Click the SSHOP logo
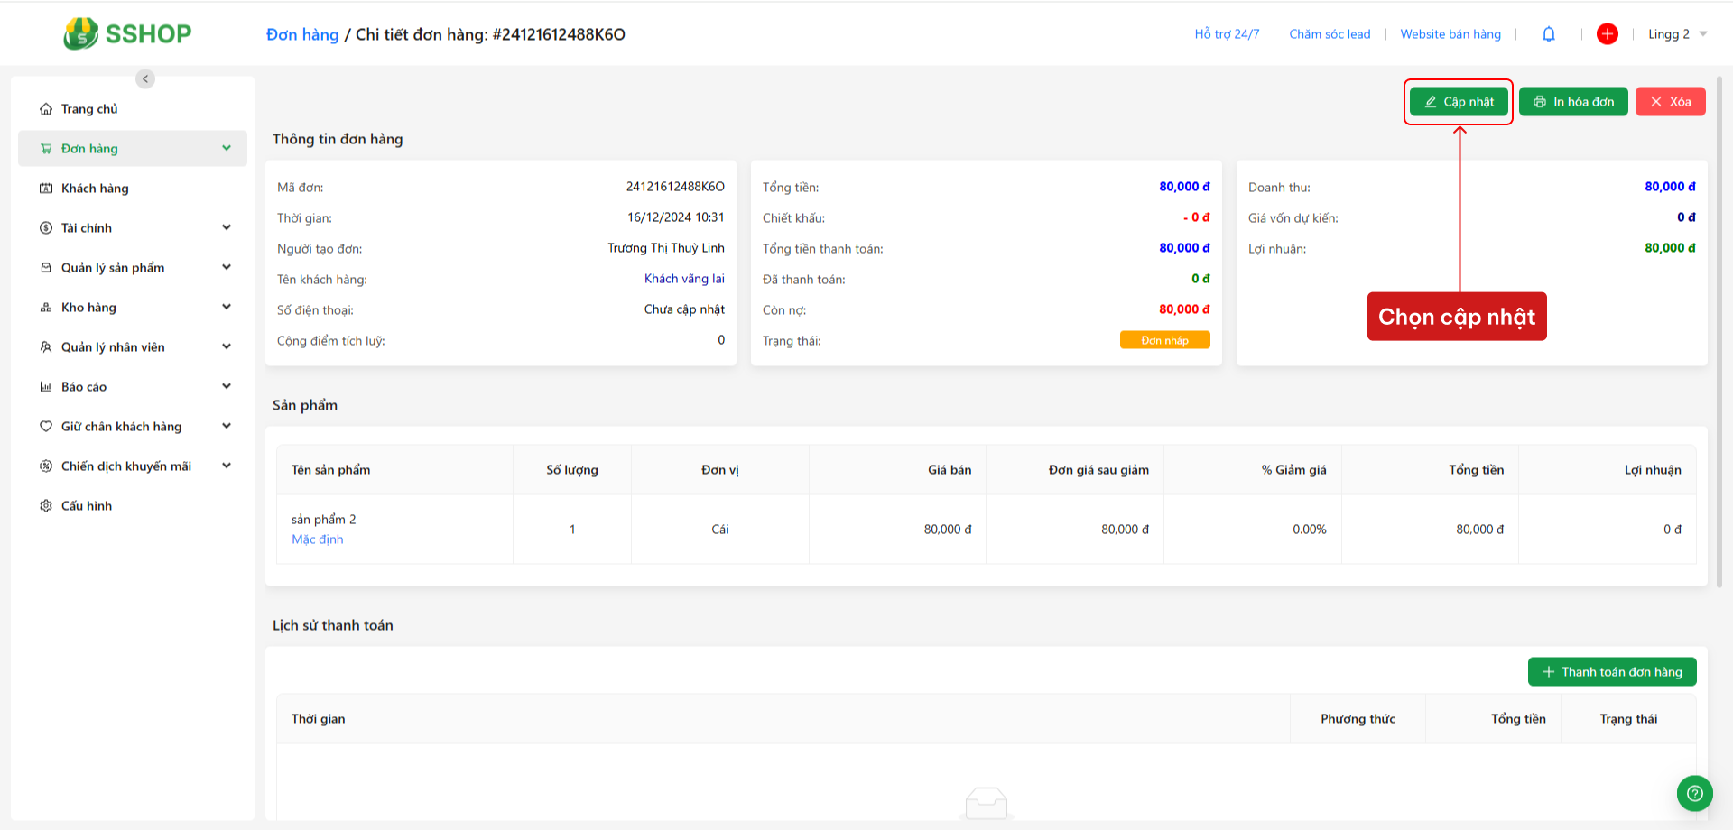The image size is (1733, 830). point(127,34)
